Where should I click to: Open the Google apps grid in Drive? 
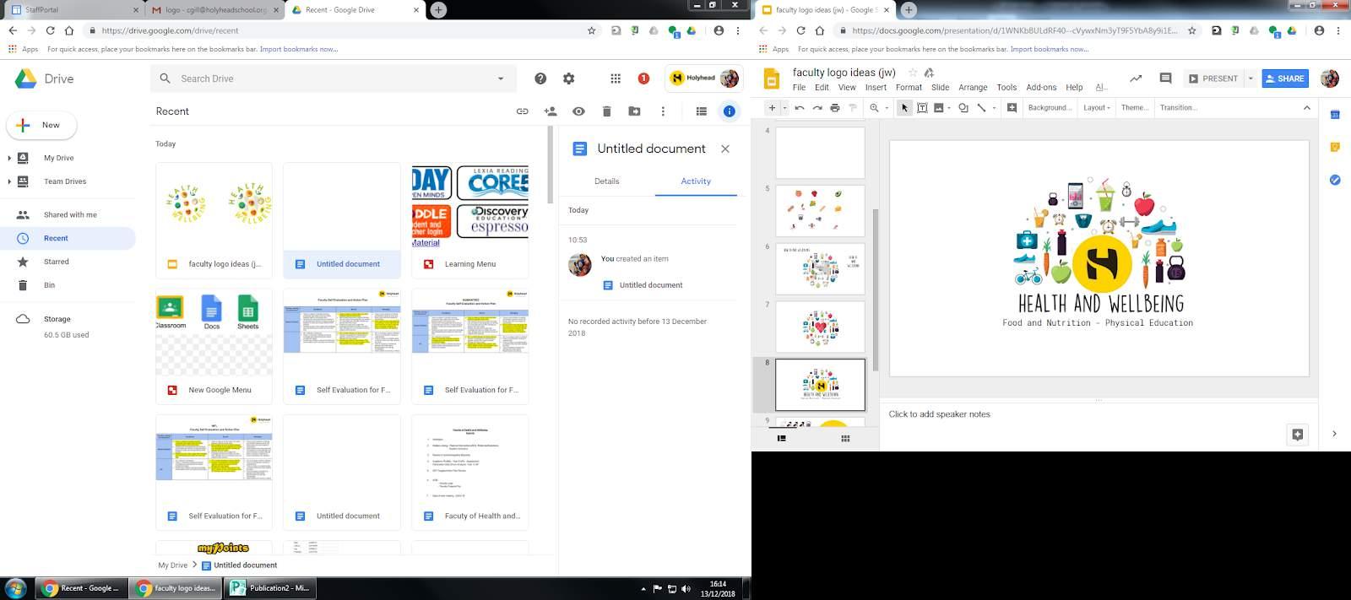616,78
